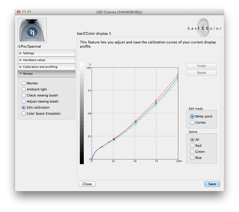This screenshot has height=212, width=239.
Task: Click red curve point at 50% input
Action: [136, 121]
